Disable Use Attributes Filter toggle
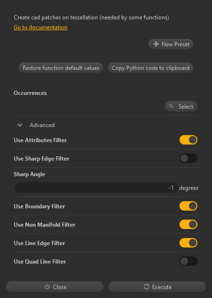 [x=188, y=140]
